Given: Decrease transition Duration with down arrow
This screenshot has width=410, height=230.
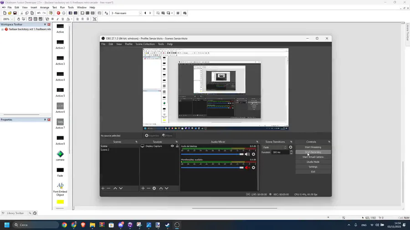Looking at the screenshot, I should tap(291, 153).
